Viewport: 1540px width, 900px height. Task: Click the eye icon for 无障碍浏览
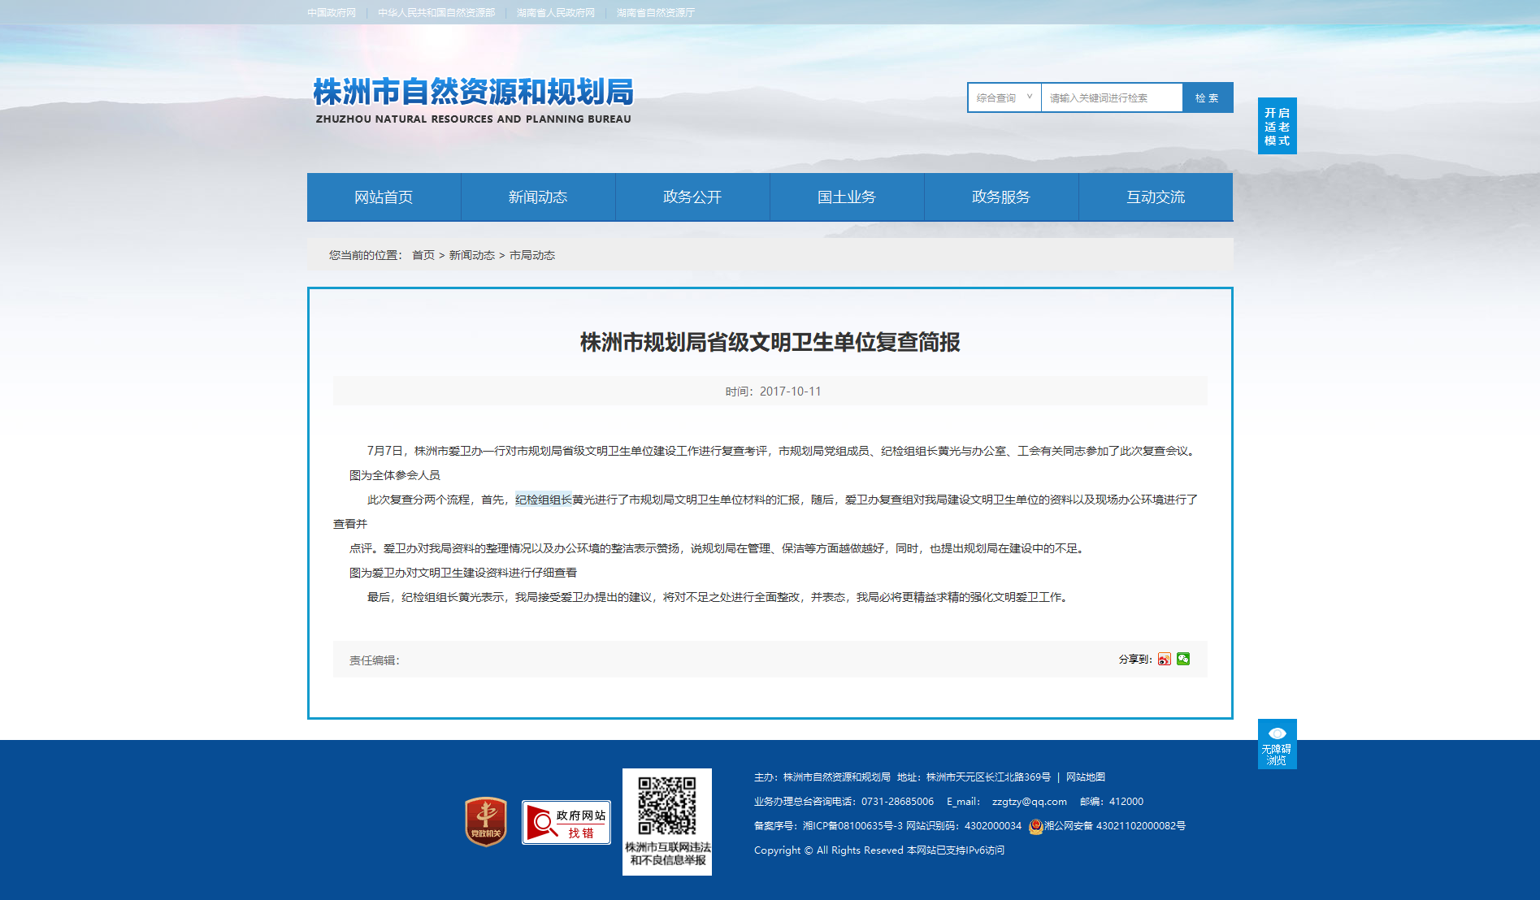1277,733
